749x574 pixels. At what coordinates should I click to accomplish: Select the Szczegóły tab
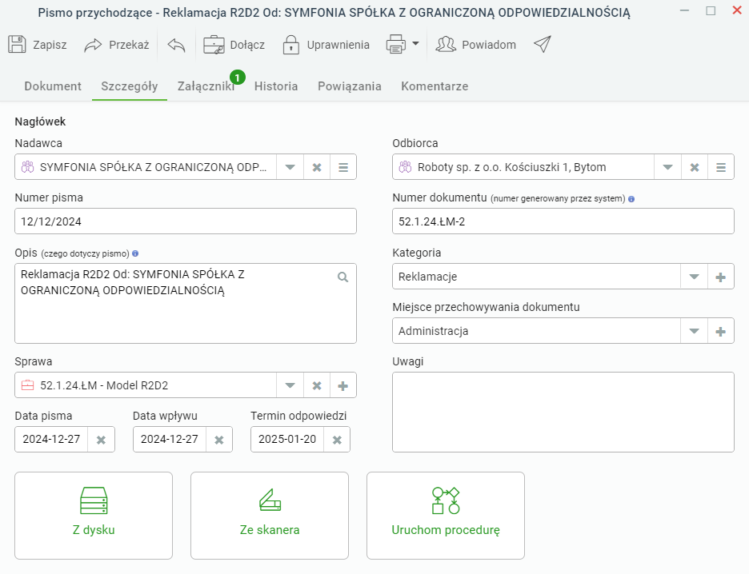coord(130,86)
